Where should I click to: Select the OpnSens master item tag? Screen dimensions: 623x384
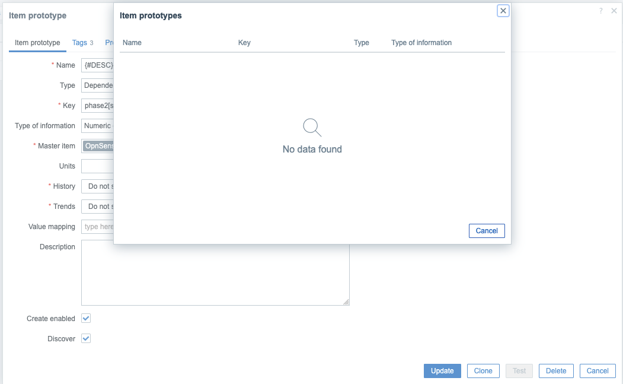click(x=98, y=146)
